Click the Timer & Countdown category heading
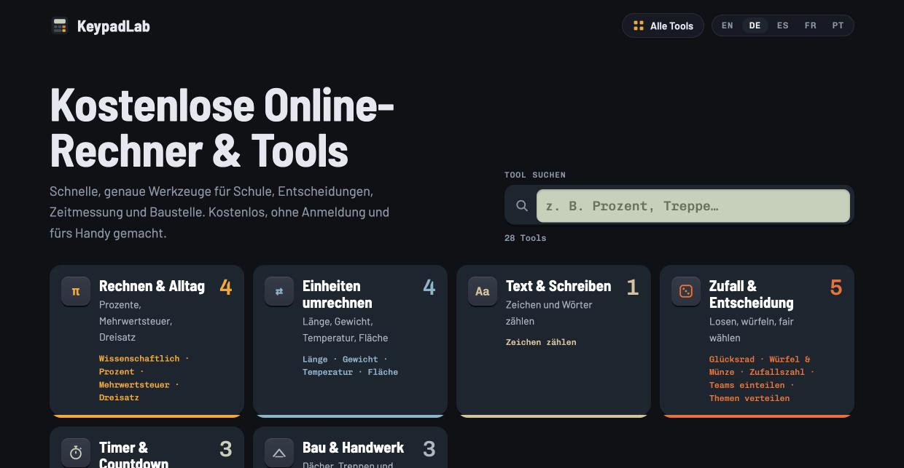 [x=134, y=454]
